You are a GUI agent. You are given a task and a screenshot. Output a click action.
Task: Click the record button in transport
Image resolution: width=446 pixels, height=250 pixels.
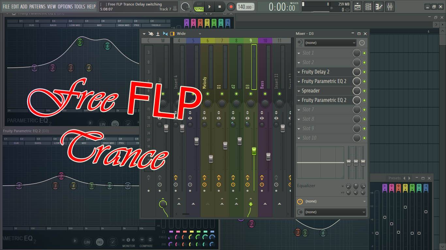pos(231,7)
